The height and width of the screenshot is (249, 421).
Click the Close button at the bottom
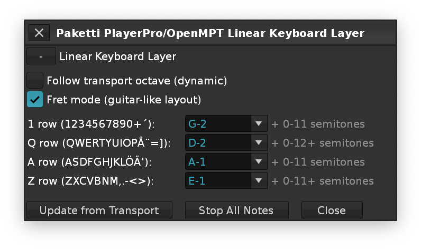point(332,210)
